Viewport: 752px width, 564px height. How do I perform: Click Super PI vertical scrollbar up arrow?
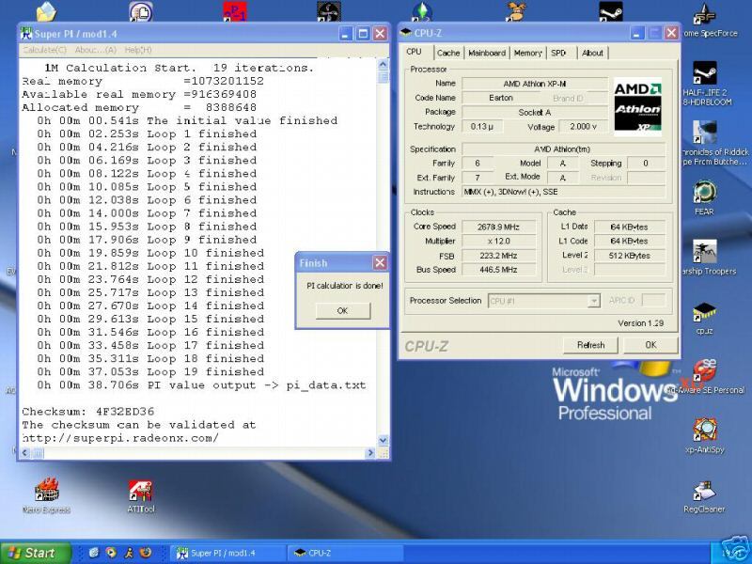pos(383,64)
